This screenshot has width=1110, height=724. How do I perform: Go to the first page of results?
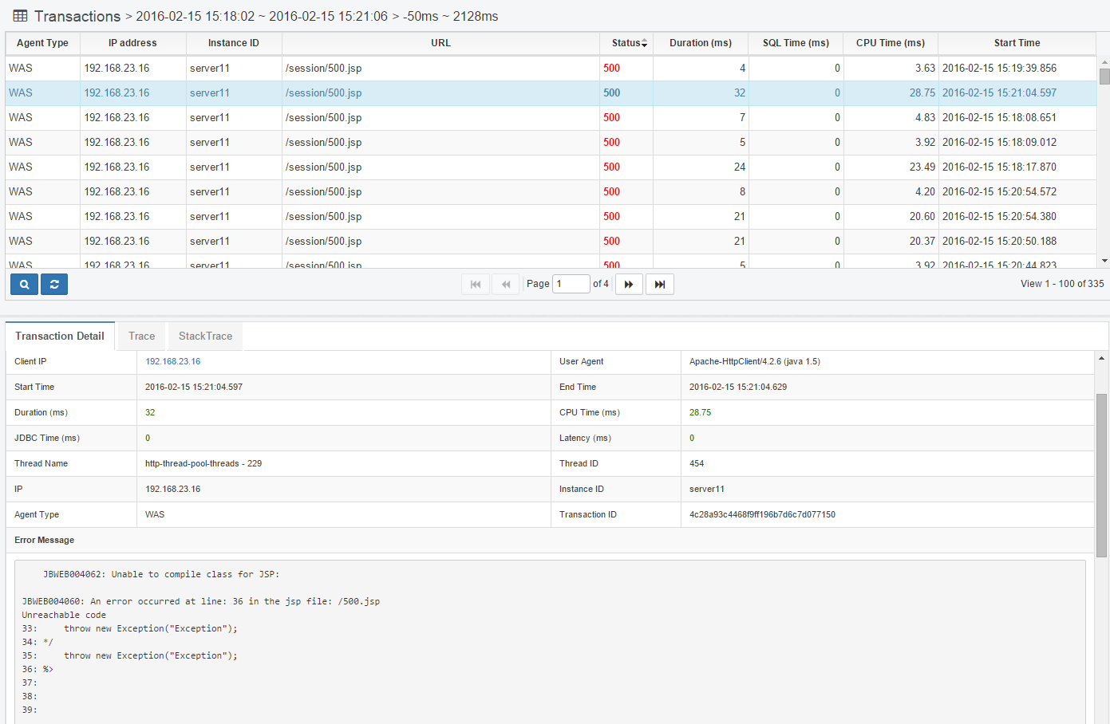click(476, 285)
